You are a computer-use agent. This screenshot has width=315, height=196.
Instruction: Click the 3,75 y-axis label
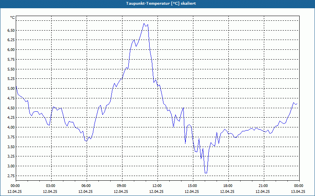tap(11, 137)
